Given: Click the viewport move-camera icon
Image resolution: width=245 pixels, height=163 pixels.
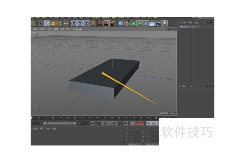Looking at the screenshot, I should (167, 29).
